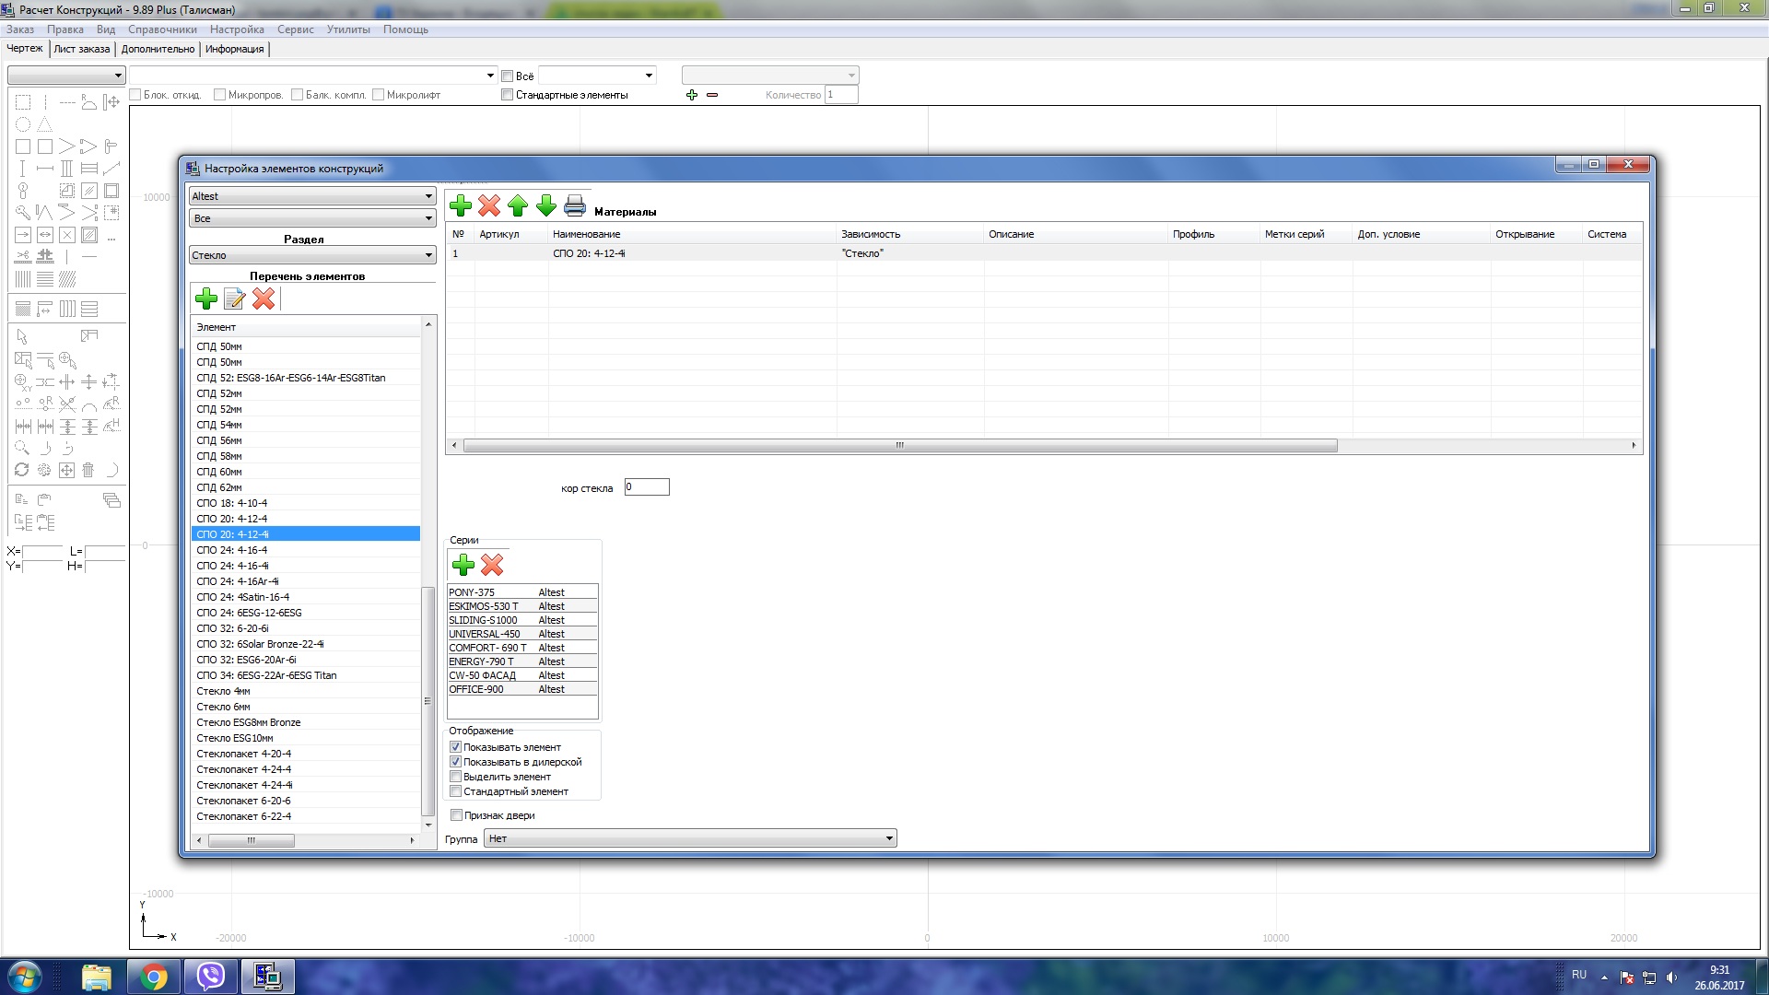Sort by Наименование column header
Image resolution: width=1769 pixels, height=995 pixels.
[692, 234]
